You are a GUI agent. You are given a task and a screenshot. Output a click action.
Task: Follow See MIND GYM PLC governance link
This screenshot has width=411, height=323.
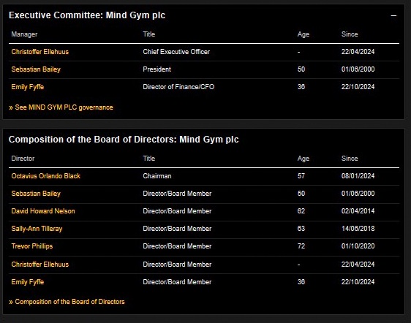61,107
